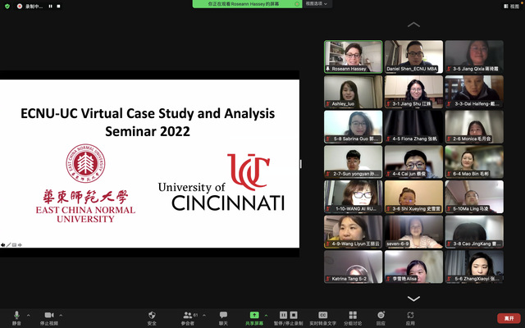Click the record dot inside the share banner

(x=297, y=4)
